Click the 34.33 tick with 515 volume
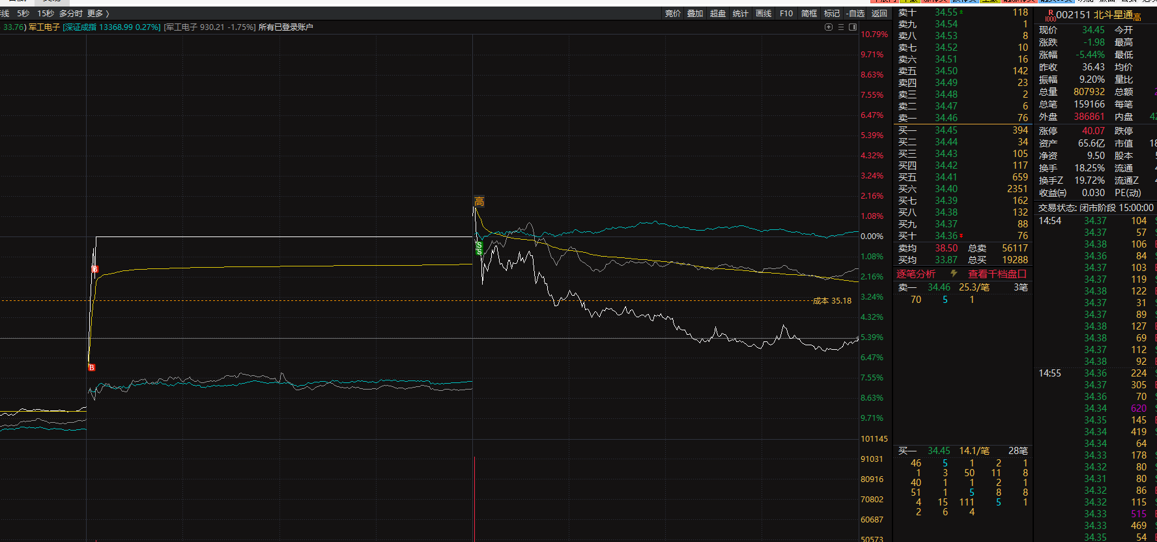 1115,514
